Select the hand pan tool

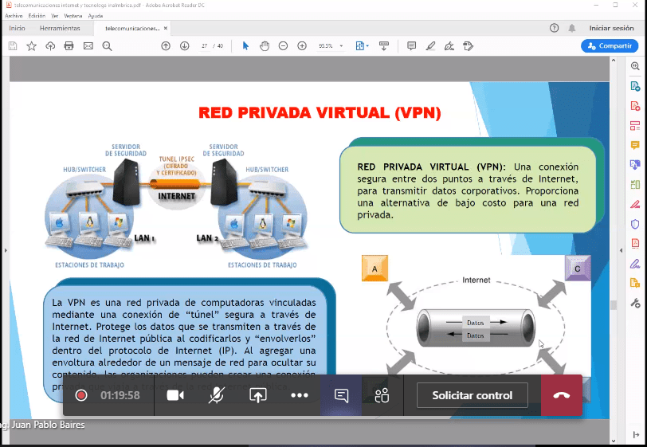click(264, 46)
